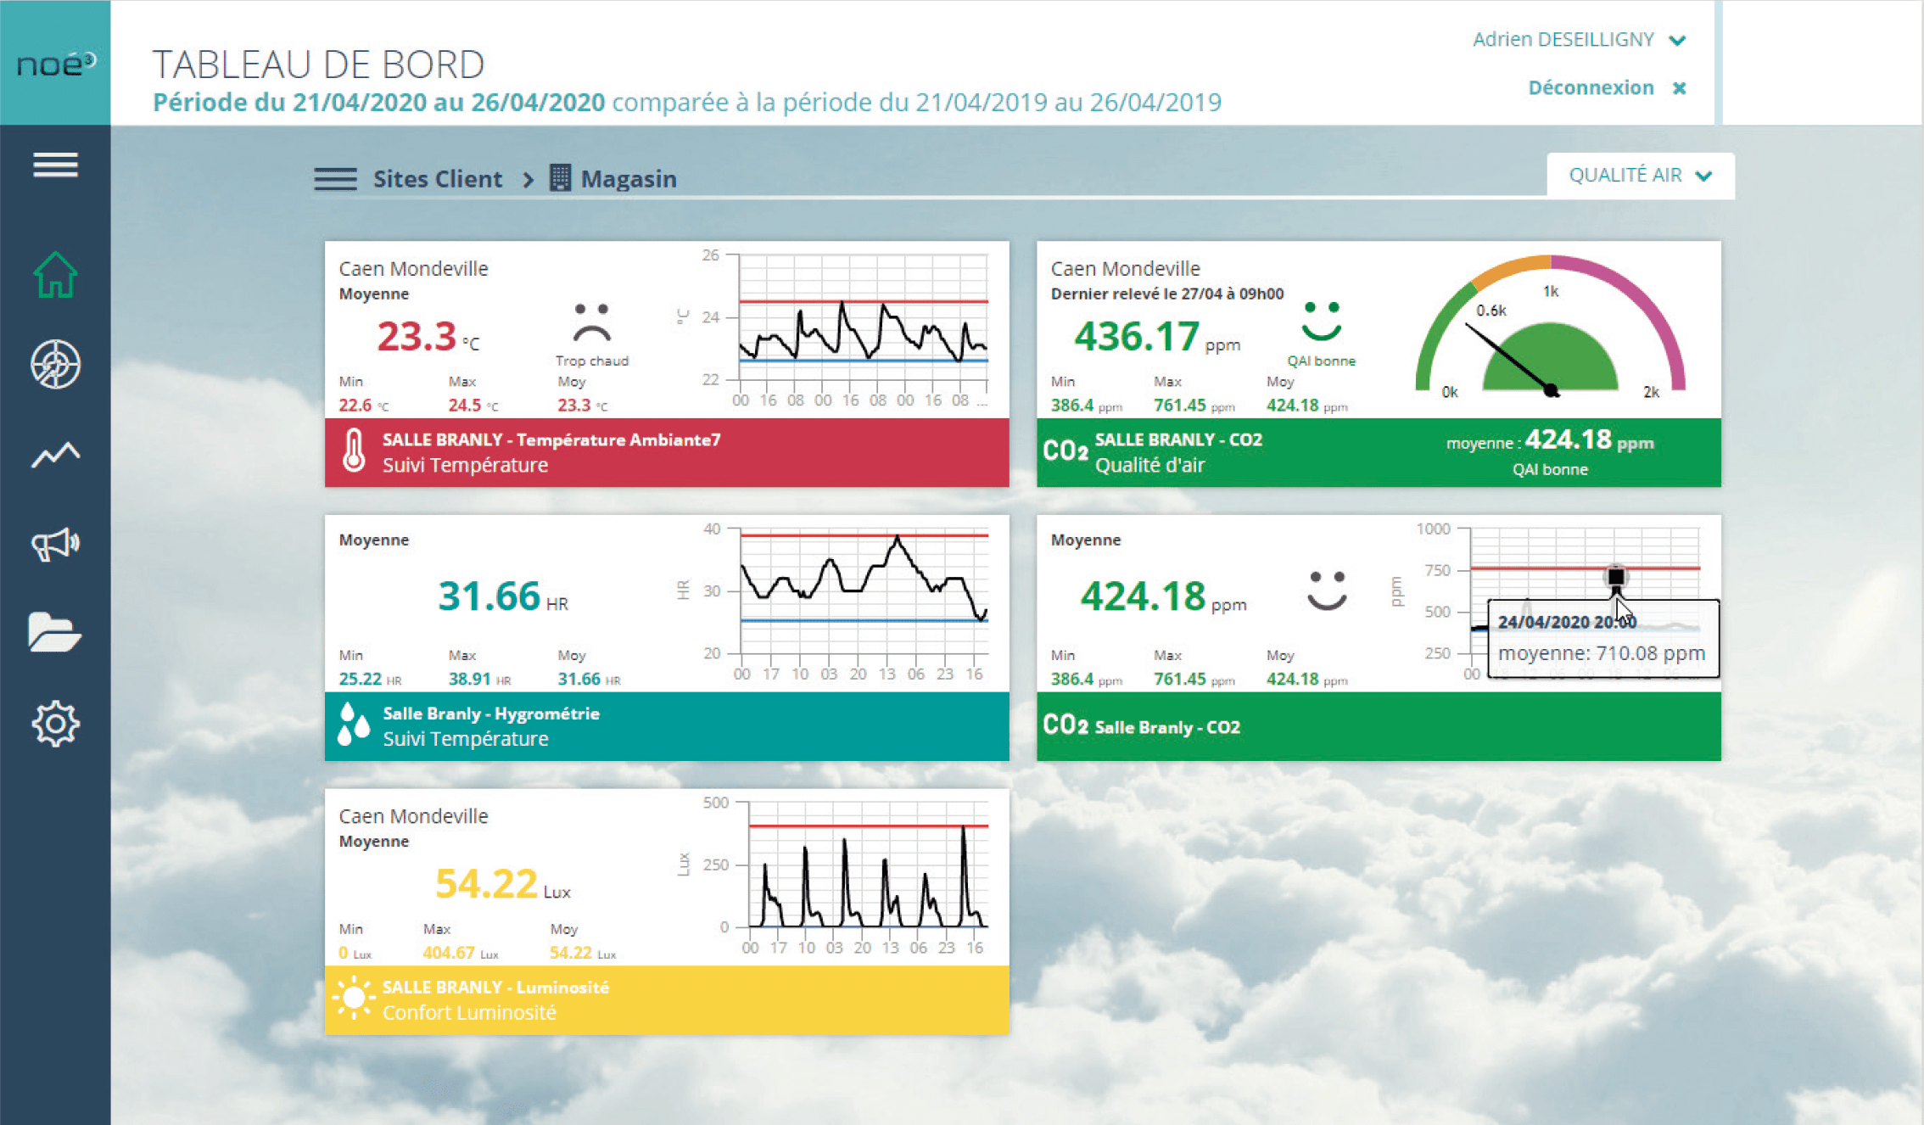Open the site list icon beside Sites Client
This screenshot has height=1125, width=1924.
click(x=335, y=179)
